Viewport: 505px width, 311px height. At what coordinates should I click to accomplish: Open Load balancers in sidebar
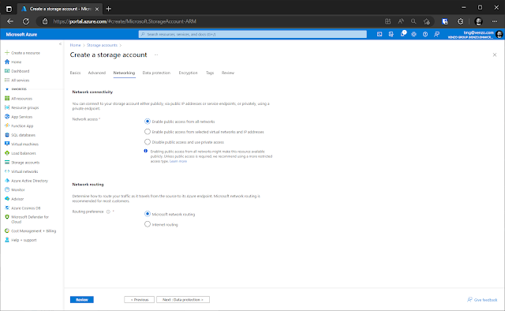pyautogui.click(x=23, y=153)
